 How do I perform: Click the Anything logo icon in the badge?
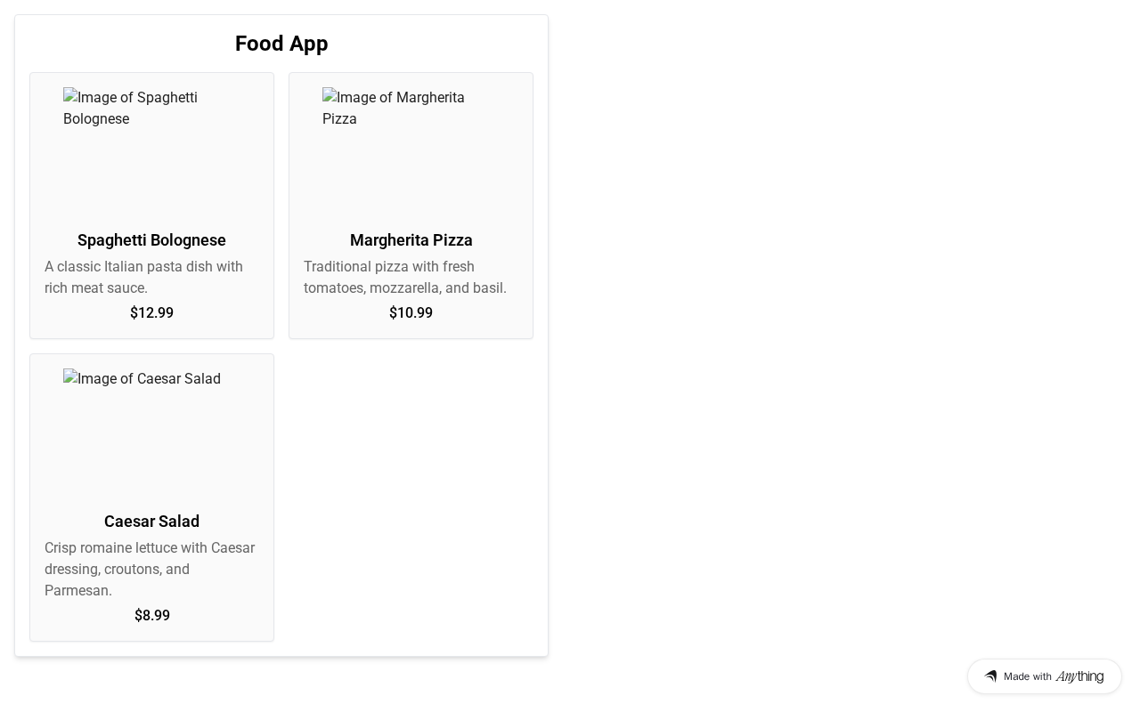click(x=990, y=676)
